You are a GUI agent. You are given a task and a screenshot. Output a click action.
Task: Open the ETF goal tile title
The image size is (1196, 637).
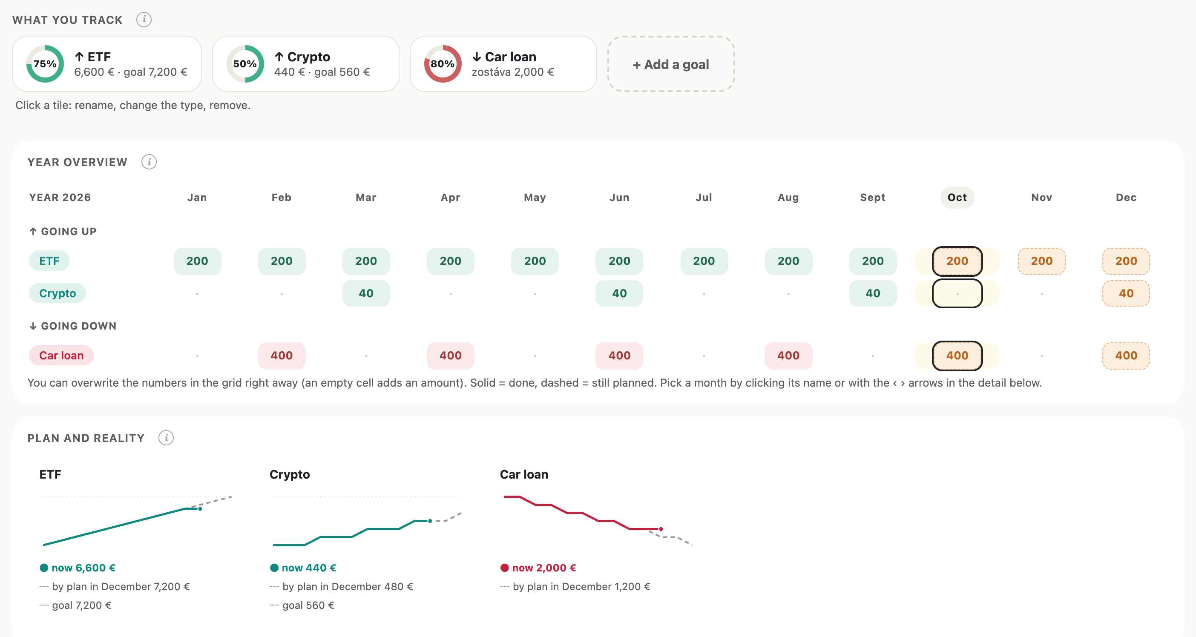[93, 57]
